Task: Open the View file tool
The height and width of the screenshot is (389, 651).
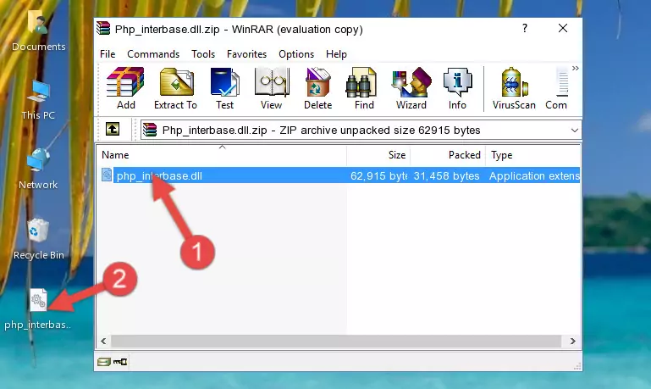Action: tap(272, 88)
